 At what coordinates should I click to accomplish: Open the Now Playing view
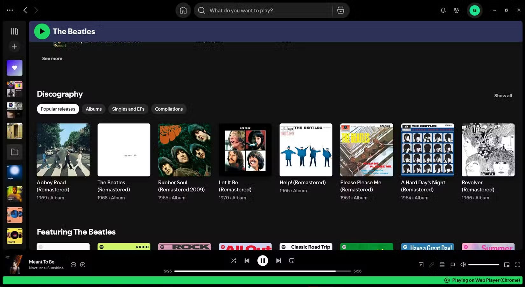(x=421, y=264)
